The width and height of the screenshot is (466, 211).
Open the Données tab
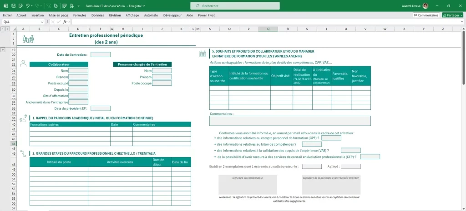98,15
